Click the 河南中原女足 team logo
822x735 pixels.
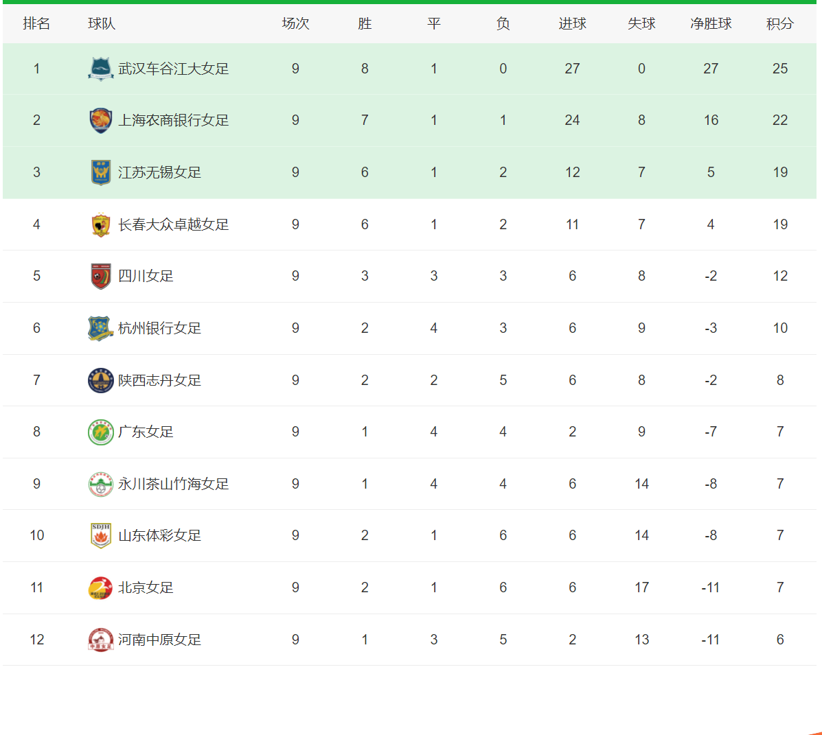101,640
